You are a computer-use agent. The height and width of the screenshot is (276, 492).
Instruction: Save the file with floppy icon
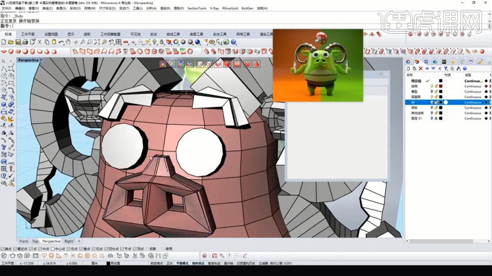pyautogui.click(x=18, y=42)
